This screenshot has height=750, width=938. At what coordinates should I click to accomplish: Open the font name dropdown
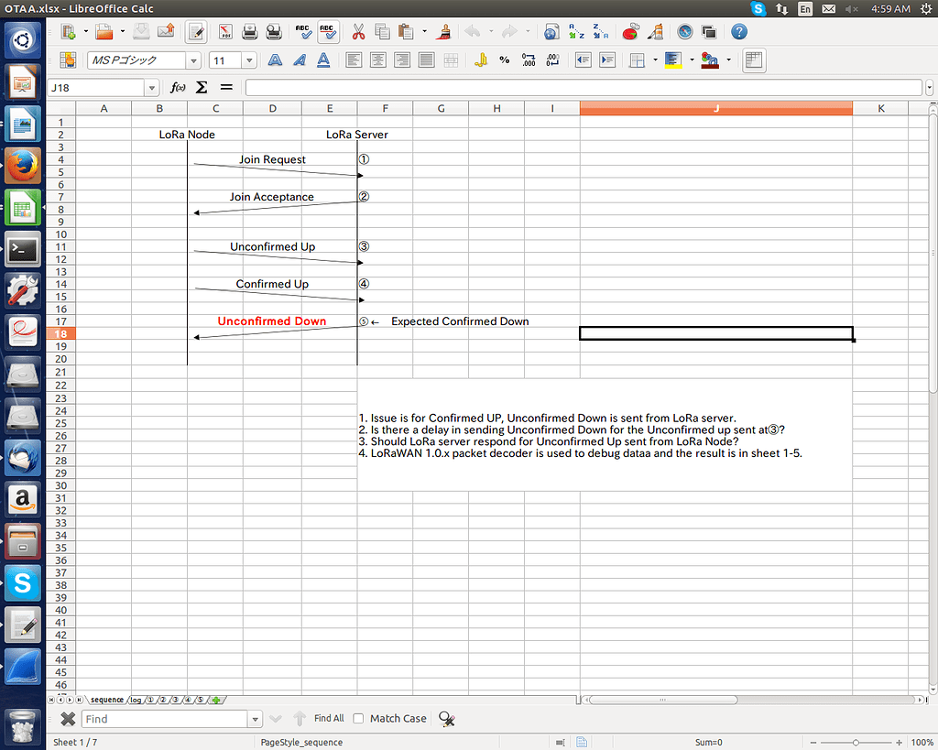pyautogui.click(x=193, y=60)
